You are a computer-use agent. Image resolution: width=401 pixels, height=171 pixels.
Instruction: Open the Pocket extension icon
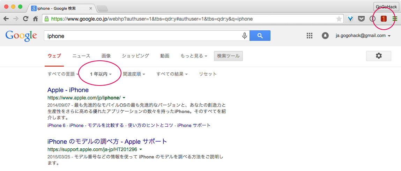coord(361,18)
